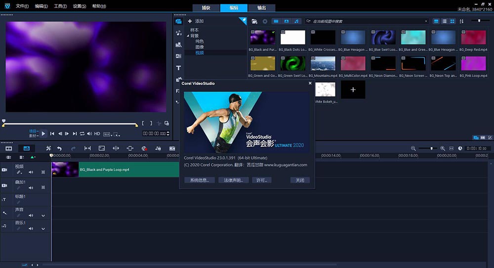
Task: Zoom out the timeline with magnifier minus
Action: coord(413,148)
